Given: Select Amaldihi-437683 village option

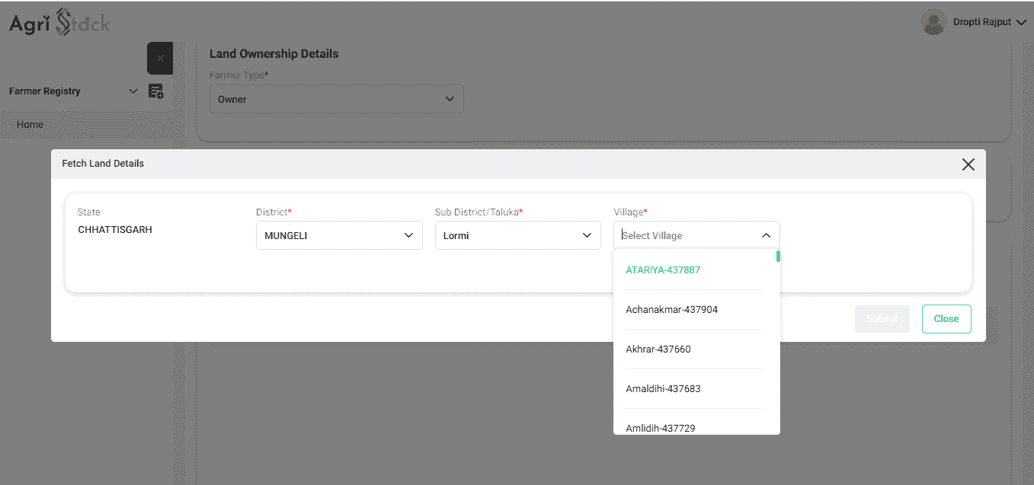Looking at the screenshot, I should pos(663,389).
